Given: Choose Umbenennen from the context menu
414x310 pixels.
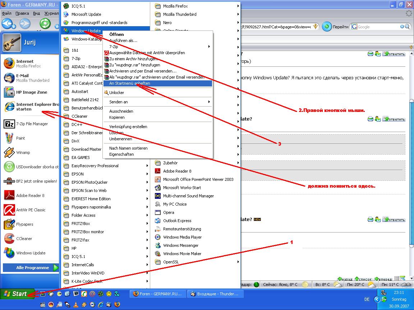Looking at the screenshot, I should coord(158,139).
